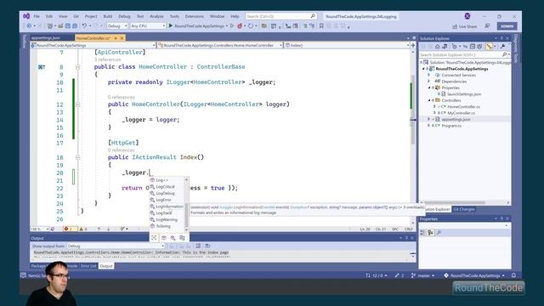Click the Search (Ctrl+Q) box
Image resolution: width=544 pixels, height=306 pixels.
(280, 16)
